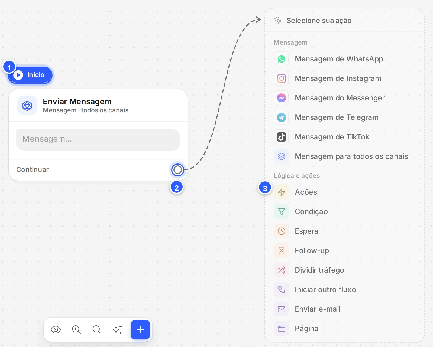Select the Condição funnel icon
The width and height of the screenshot is (433, 347).
click(281, 212)
